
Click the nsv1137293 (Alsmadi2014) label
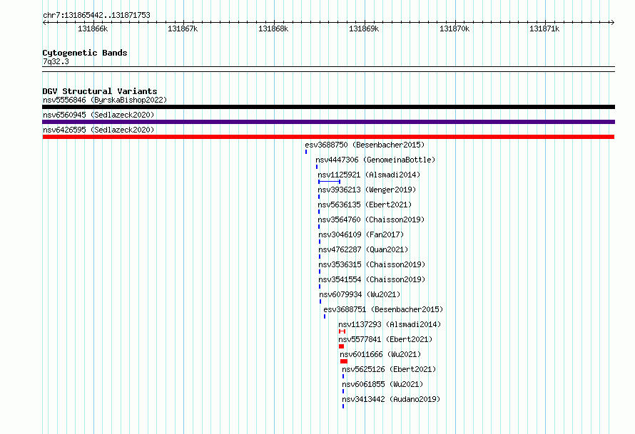(390, 324)
